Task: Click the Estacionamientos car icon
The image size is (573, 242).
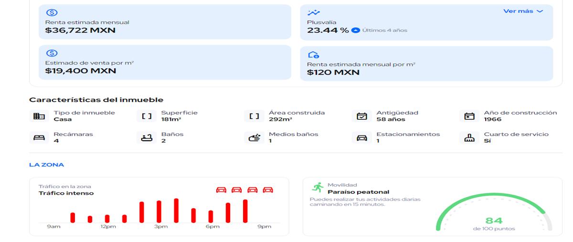Action: pos(362,137)
